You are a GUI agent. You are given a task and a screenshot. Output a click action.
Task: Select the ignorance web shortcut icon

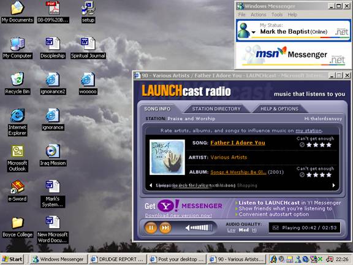coord(53,120)
